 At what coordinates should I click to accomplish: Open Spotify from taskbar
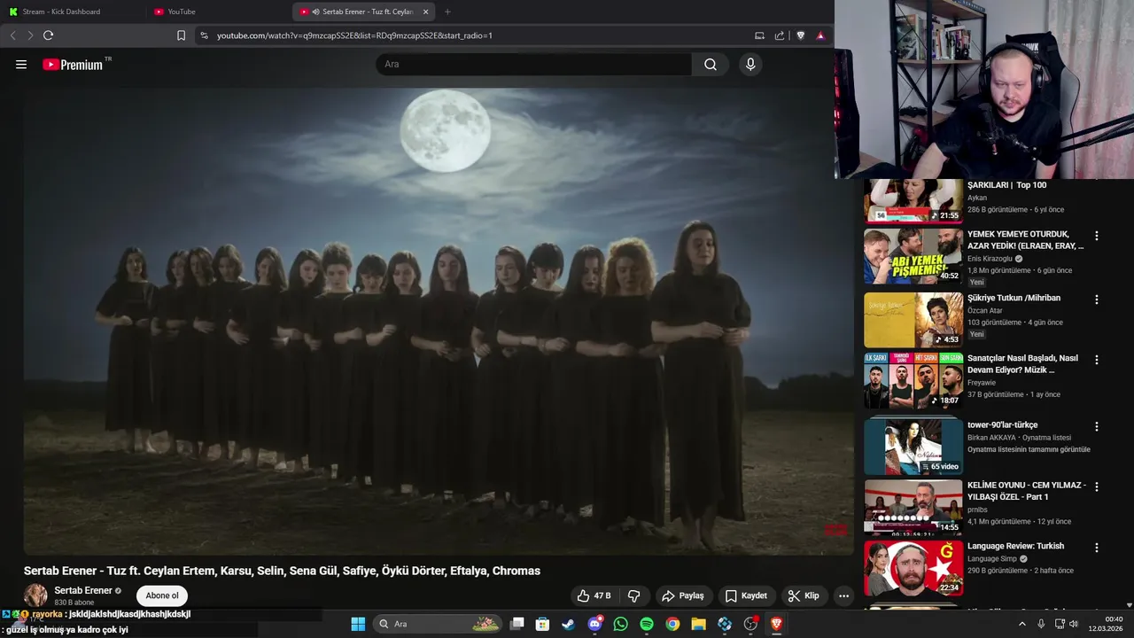[x=647, y=624]
